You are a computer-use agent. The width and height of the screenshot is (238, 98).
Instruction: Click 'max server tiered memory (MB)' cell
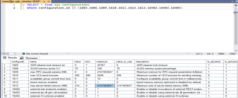coord(51,86)
